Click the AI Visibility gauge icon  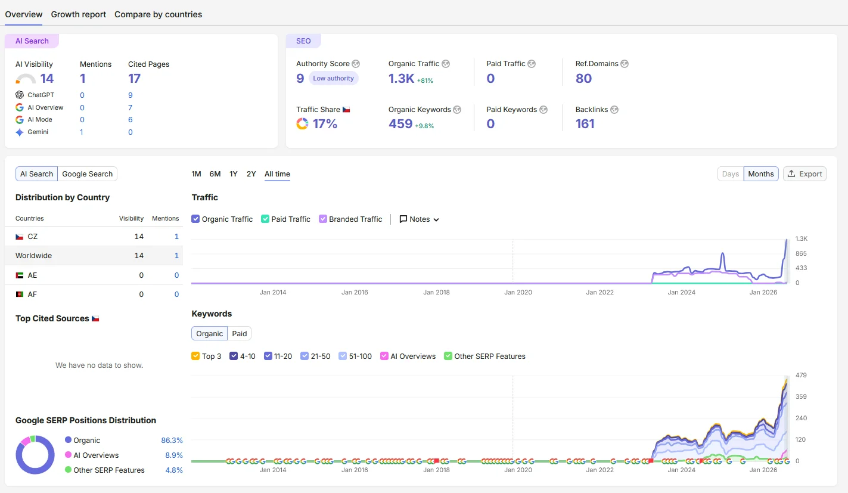tap(26, 79)
